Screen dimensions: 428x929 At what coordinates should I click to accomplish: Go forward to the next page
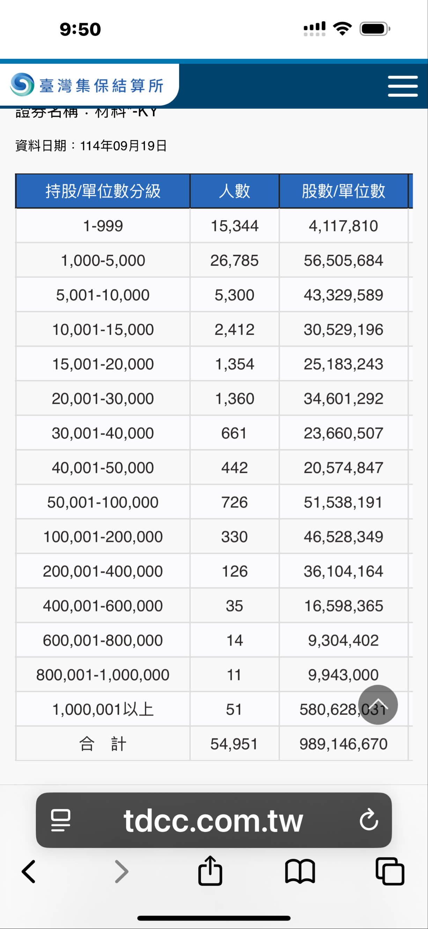pyautogui.click(x=121, y=872)
